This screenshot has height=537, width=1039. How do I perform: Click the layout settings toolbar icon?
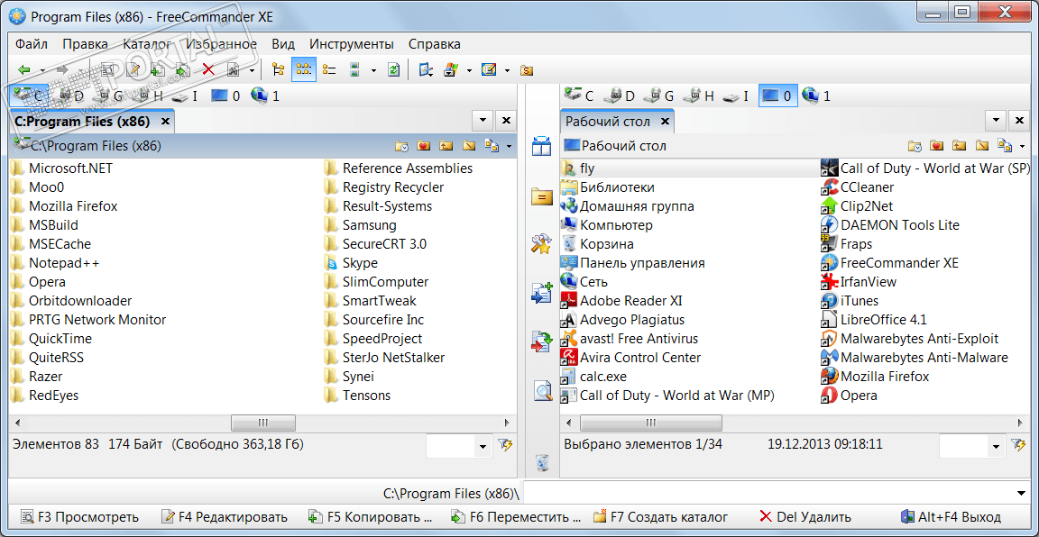pyautogui.click(x=489, y=69)
